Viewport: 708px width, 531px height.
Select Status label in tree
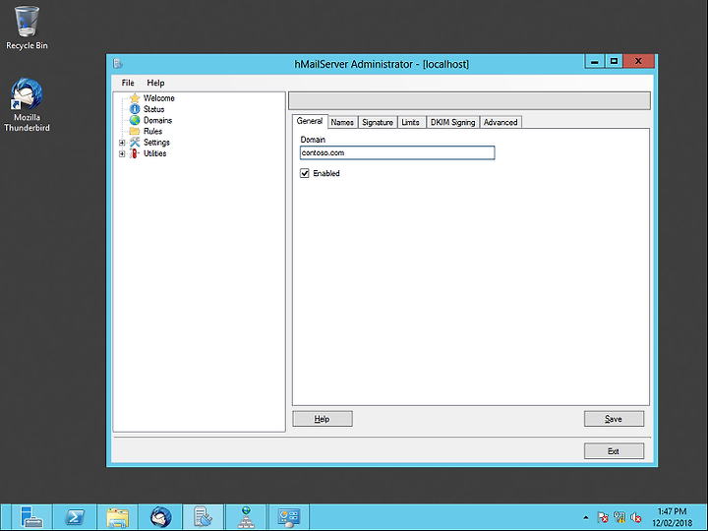[x=154, y=109]
